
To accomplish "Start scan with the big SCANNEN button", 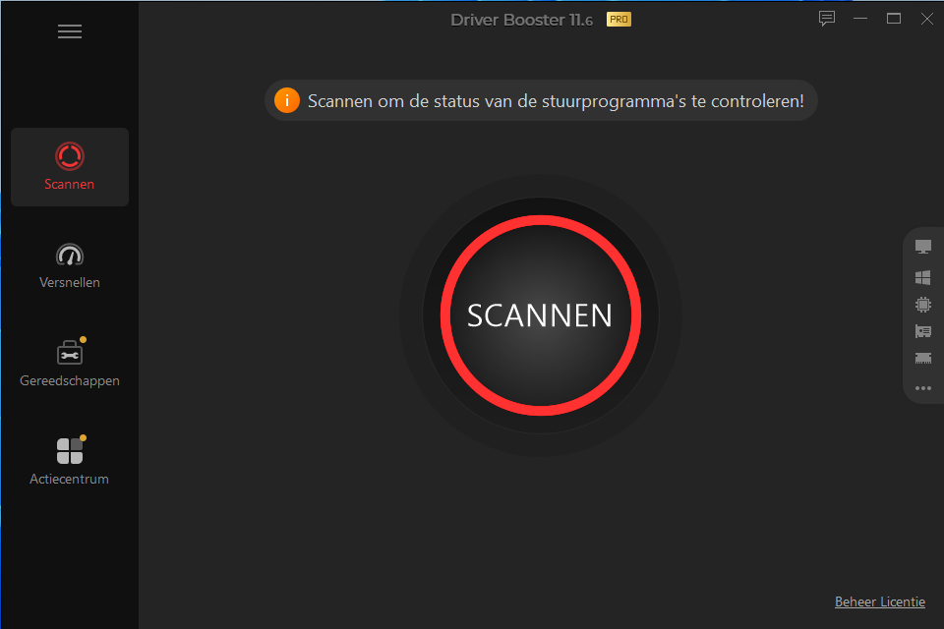I will (x=540, y=315).
